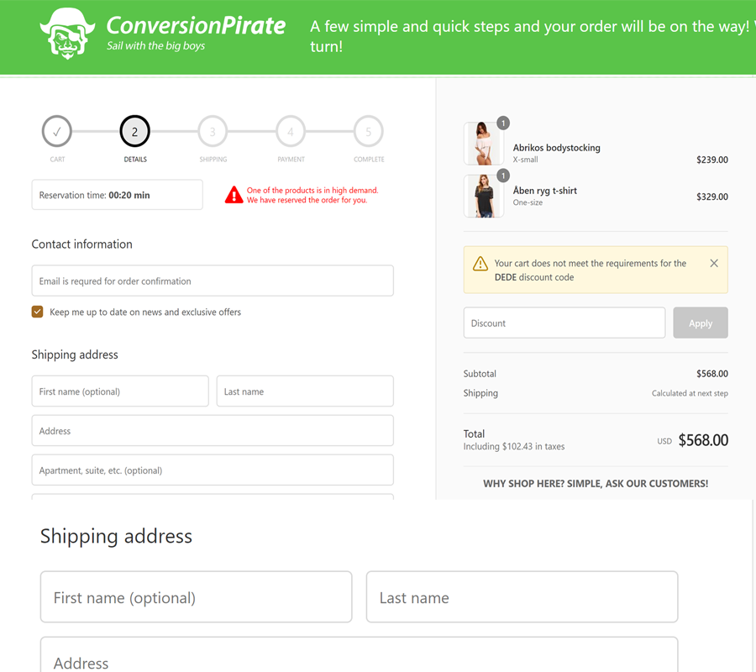The width and height of the screenshot is (756, 672).
Task: Dismiss the DEDE discount code notice
Action: click(714, 263)
